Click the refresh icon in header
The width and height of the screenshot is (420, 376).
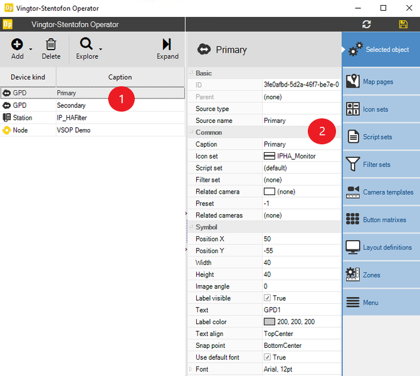pyautogui.click(x=367, y=24)
